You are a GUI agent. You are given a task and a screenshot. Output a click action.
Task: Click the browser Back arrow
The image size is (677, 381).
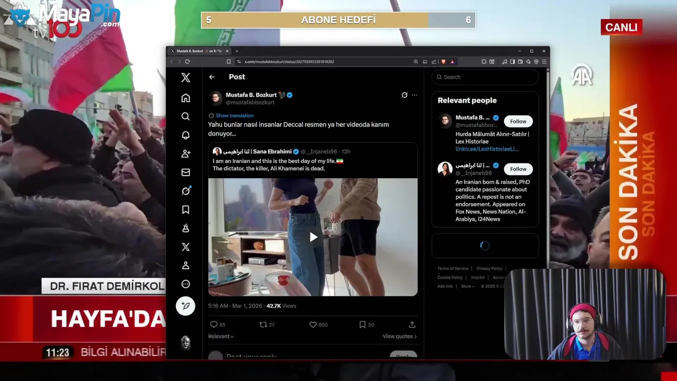pyautogui.click(x=171, y=61)
